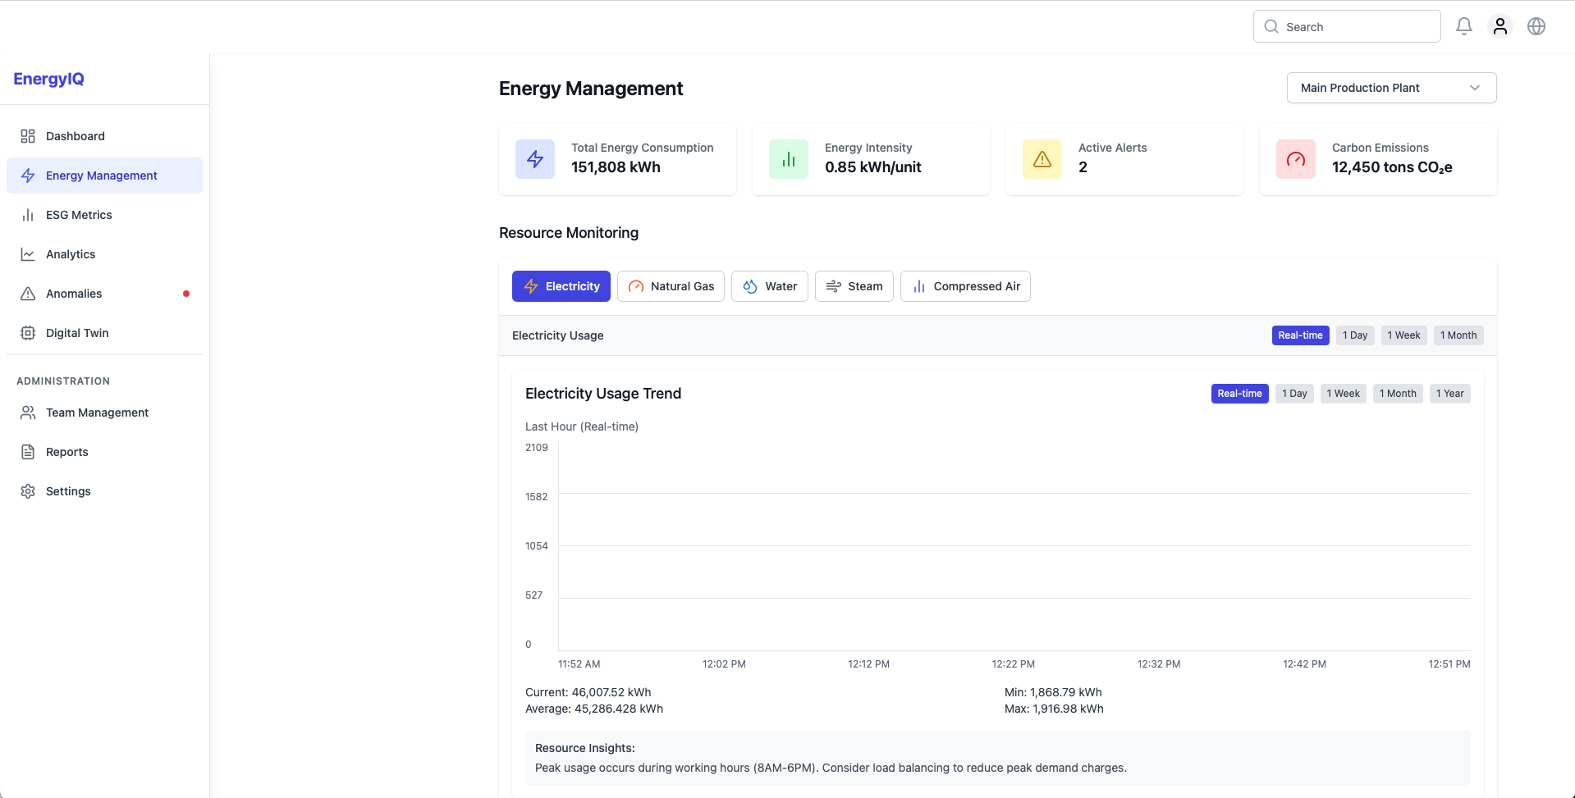The height and width of the screenshot is (798, 1575).
Task: Click the globe language icon
Action: (1536, 26)
